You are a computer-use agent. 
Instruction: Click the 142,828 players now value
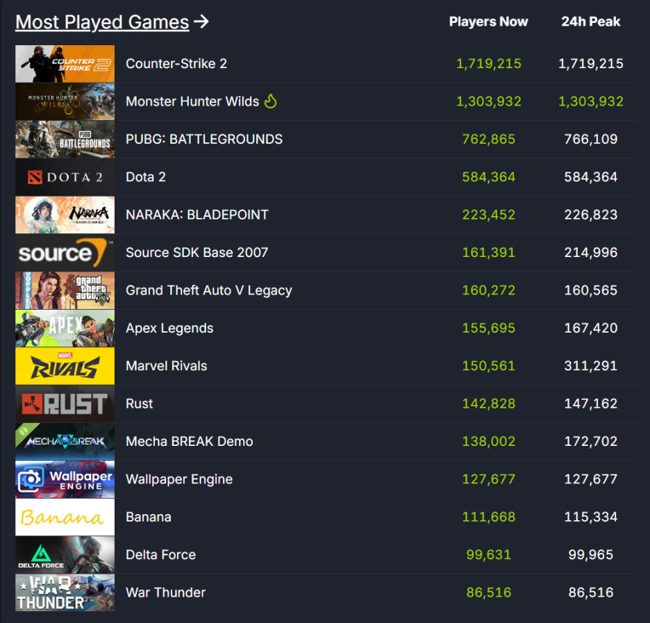489,404
